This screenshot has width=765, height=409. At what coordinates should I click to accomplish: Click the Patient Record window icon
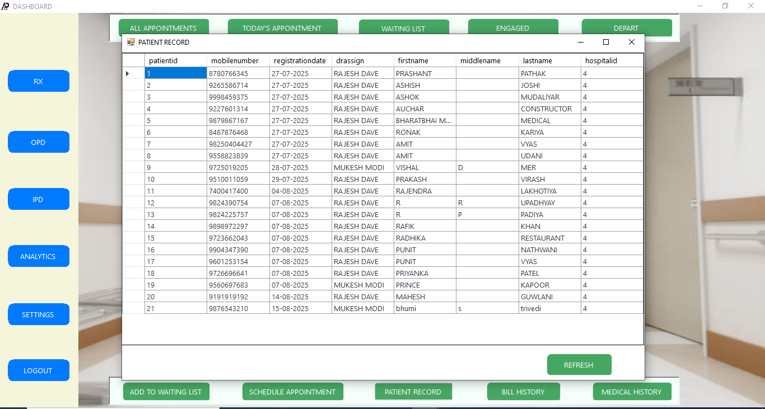(131, 42)
